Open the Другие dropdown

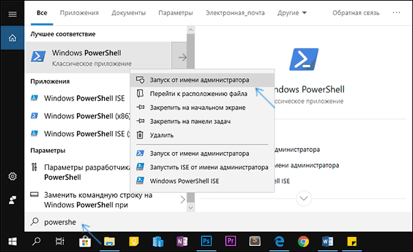point(292,13)
